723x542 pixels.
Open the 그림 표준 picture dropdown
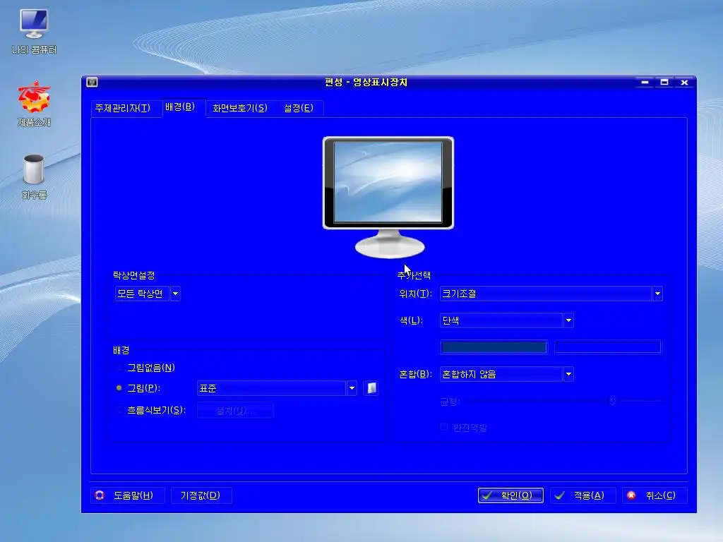(277, 388)
